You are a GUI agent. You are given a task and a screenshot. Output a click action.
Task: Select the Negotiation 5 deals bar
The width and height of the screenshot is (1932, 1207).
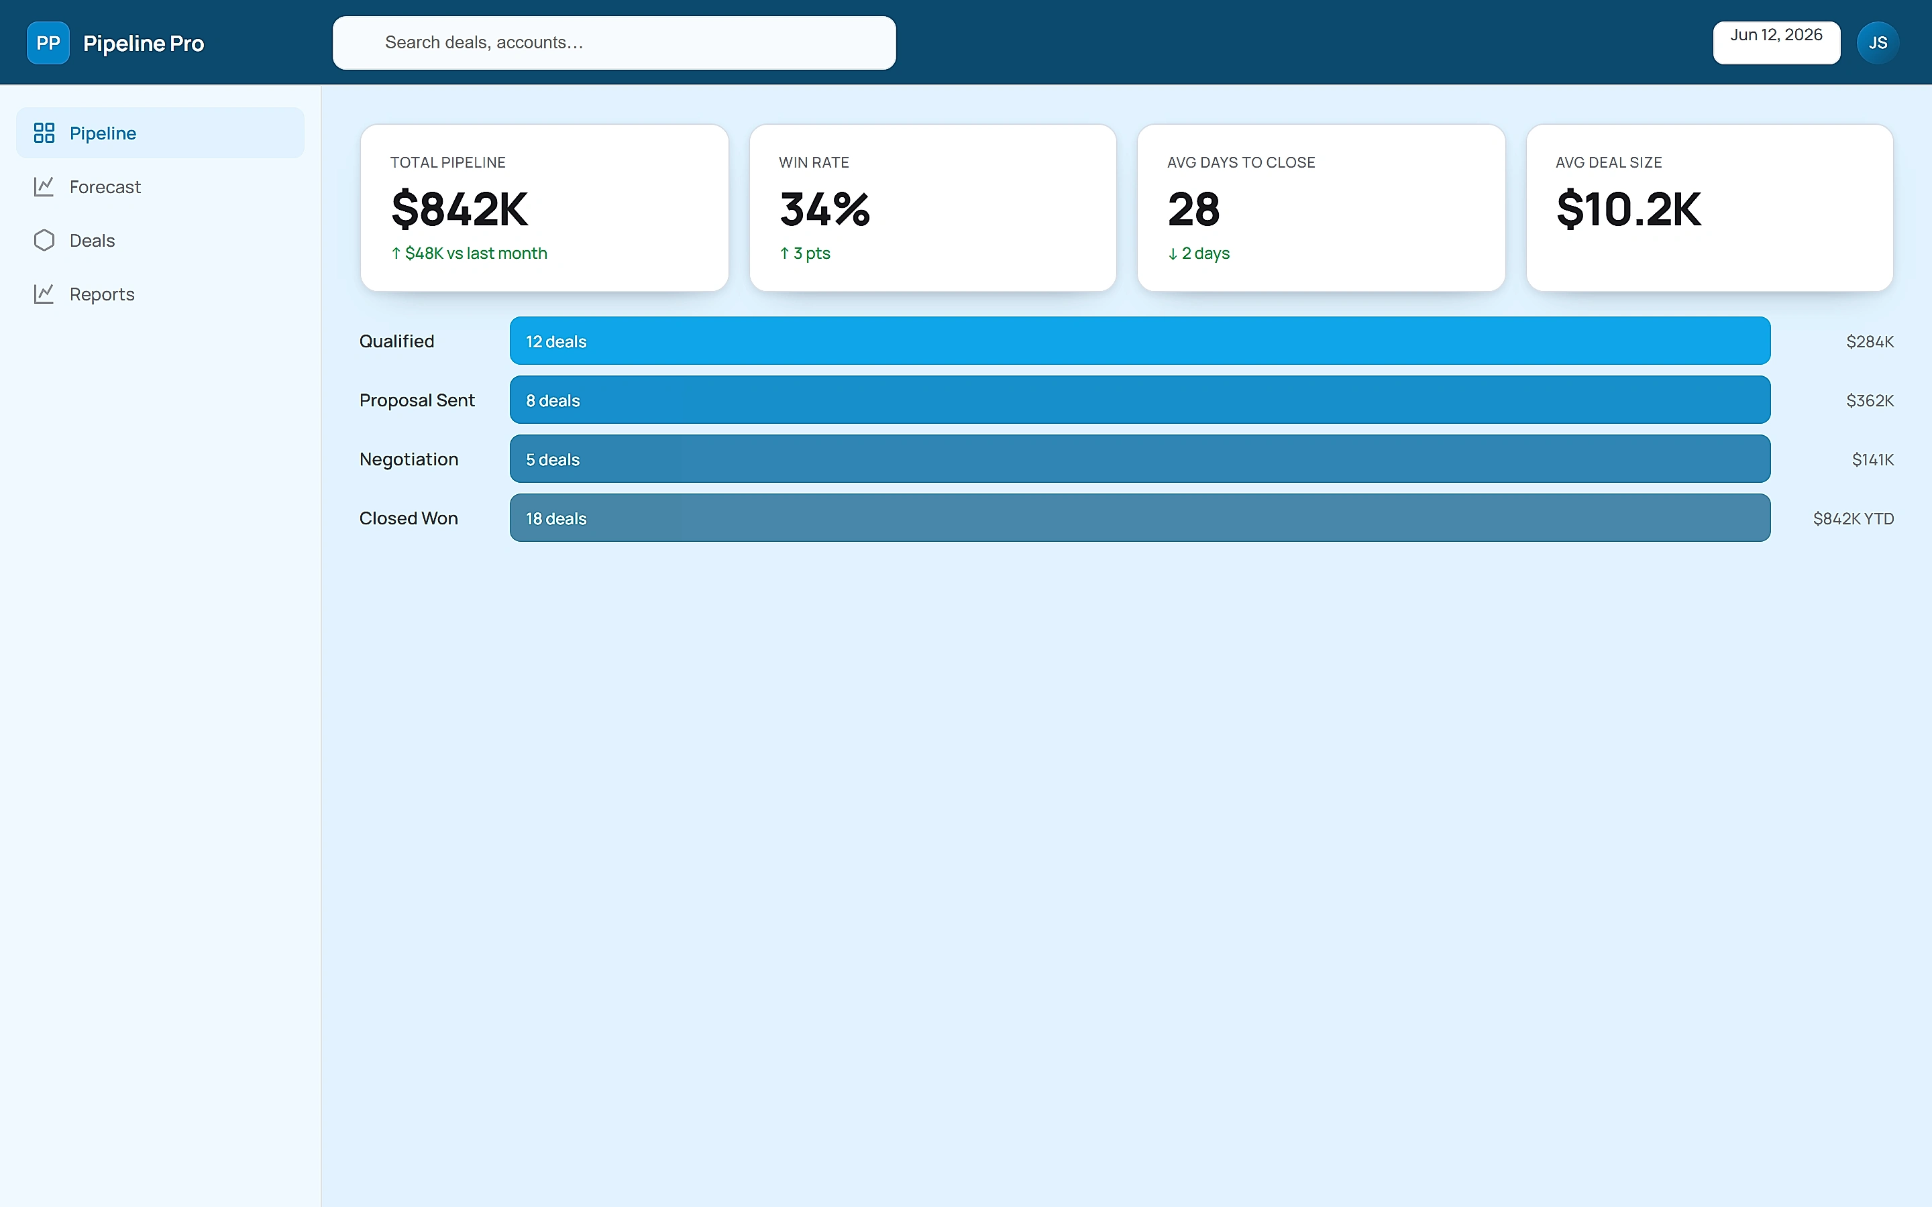click(x=1140, y=459)
